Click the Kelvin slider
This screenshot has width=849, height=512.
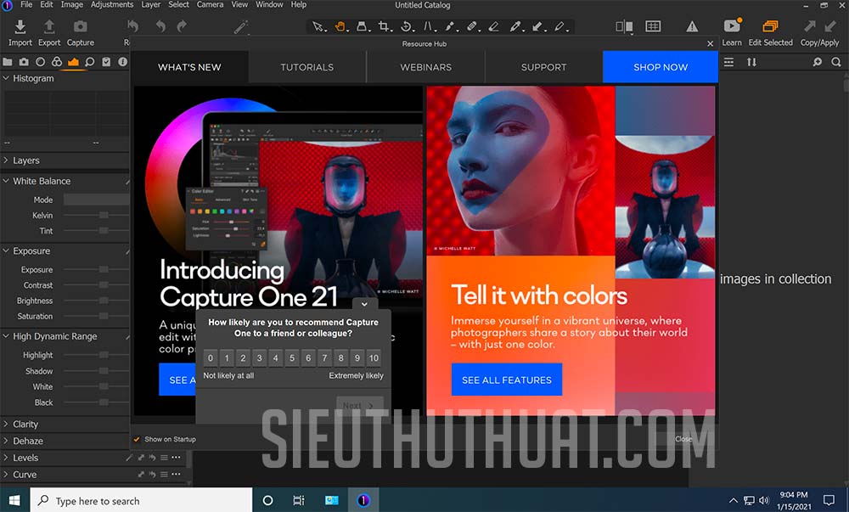[x=97, y=216]
